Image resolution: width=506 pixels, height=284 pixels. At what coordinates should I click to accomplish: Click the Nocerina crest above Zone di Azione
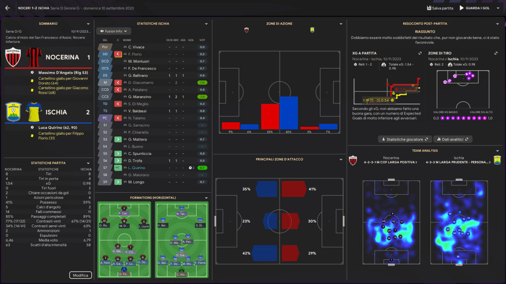[247, 30]
